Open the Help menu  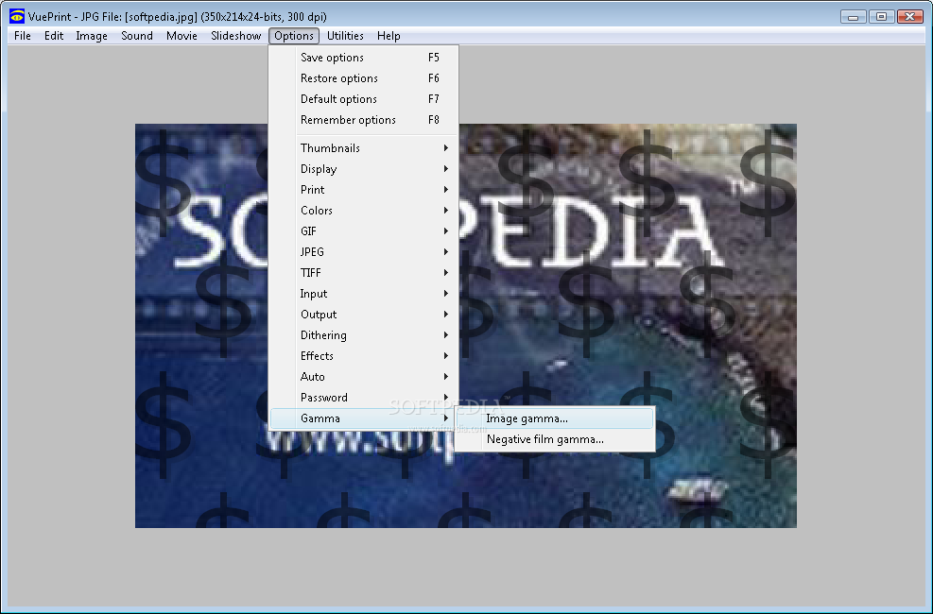point(389,36)
